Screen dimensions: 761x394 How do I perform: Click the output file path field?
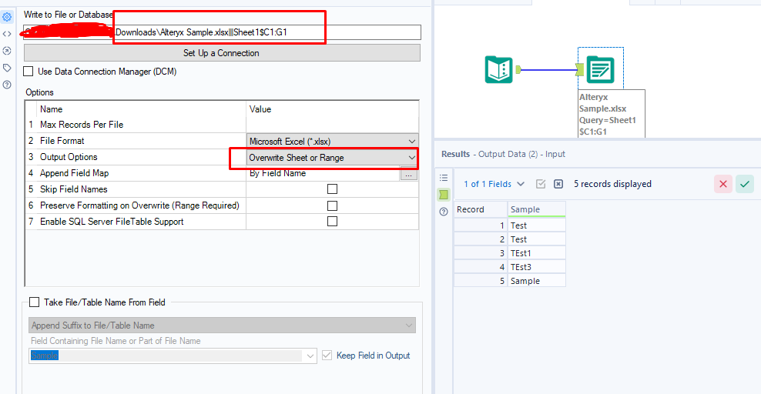(223, 32)
